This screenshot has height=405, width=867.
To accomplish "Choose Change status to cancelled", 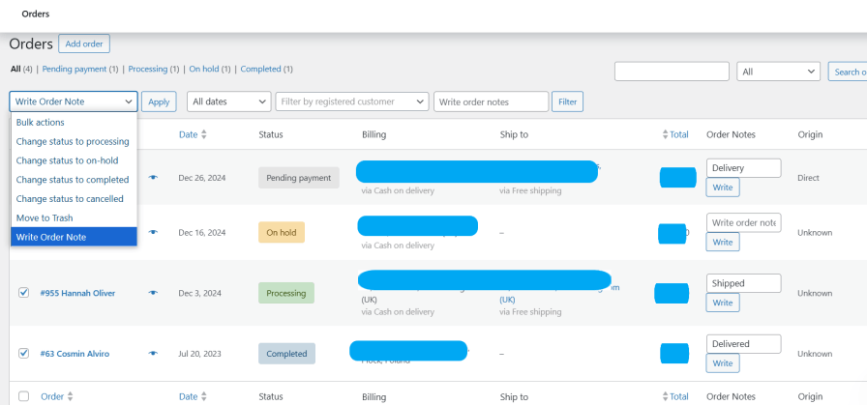I will 75,198.
